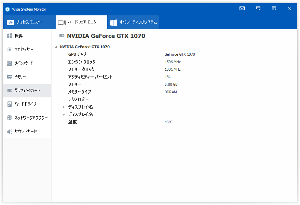Expand the first ディスプレイ名 node
This screenshot has width=300, height=205.
64,107
